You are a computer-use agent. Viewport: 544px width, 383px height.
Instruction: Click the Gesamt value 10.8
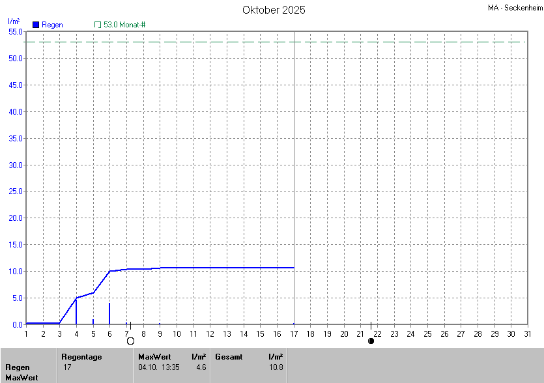click(276, 367)
